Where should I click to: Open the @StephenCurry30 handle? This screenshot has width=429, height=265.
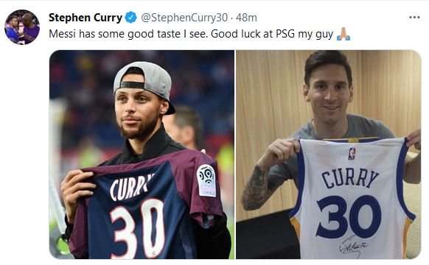(x=184, y=18)
